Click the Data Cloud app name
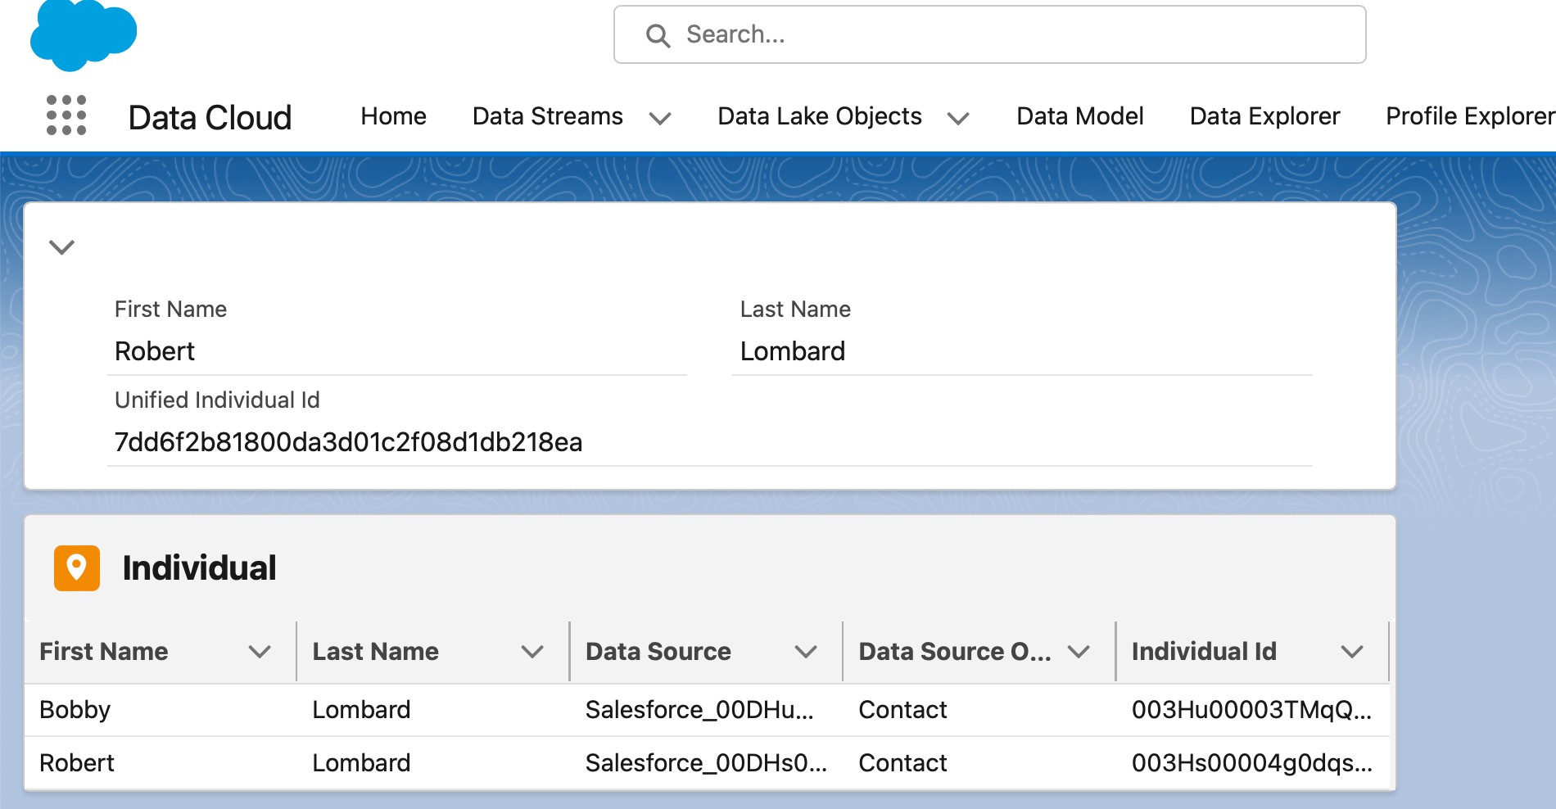Image resolution: width=1556 pixels, height=809 pixels. (x=210, y=118)
